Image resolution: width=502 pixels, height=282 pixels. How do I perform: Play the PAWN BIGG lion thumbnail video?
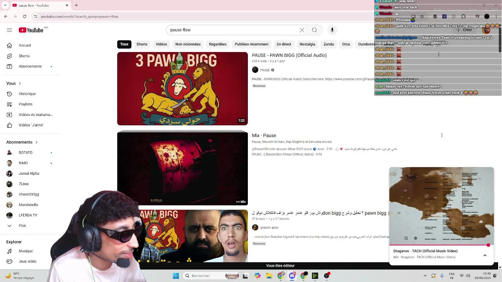(x=182, y=89)
